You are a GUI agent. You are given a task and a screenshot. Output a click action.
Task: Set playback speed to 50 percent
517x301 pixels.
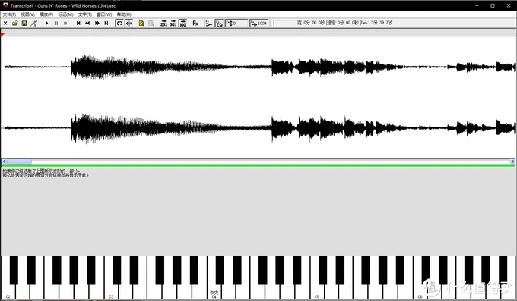click(173, 23)
